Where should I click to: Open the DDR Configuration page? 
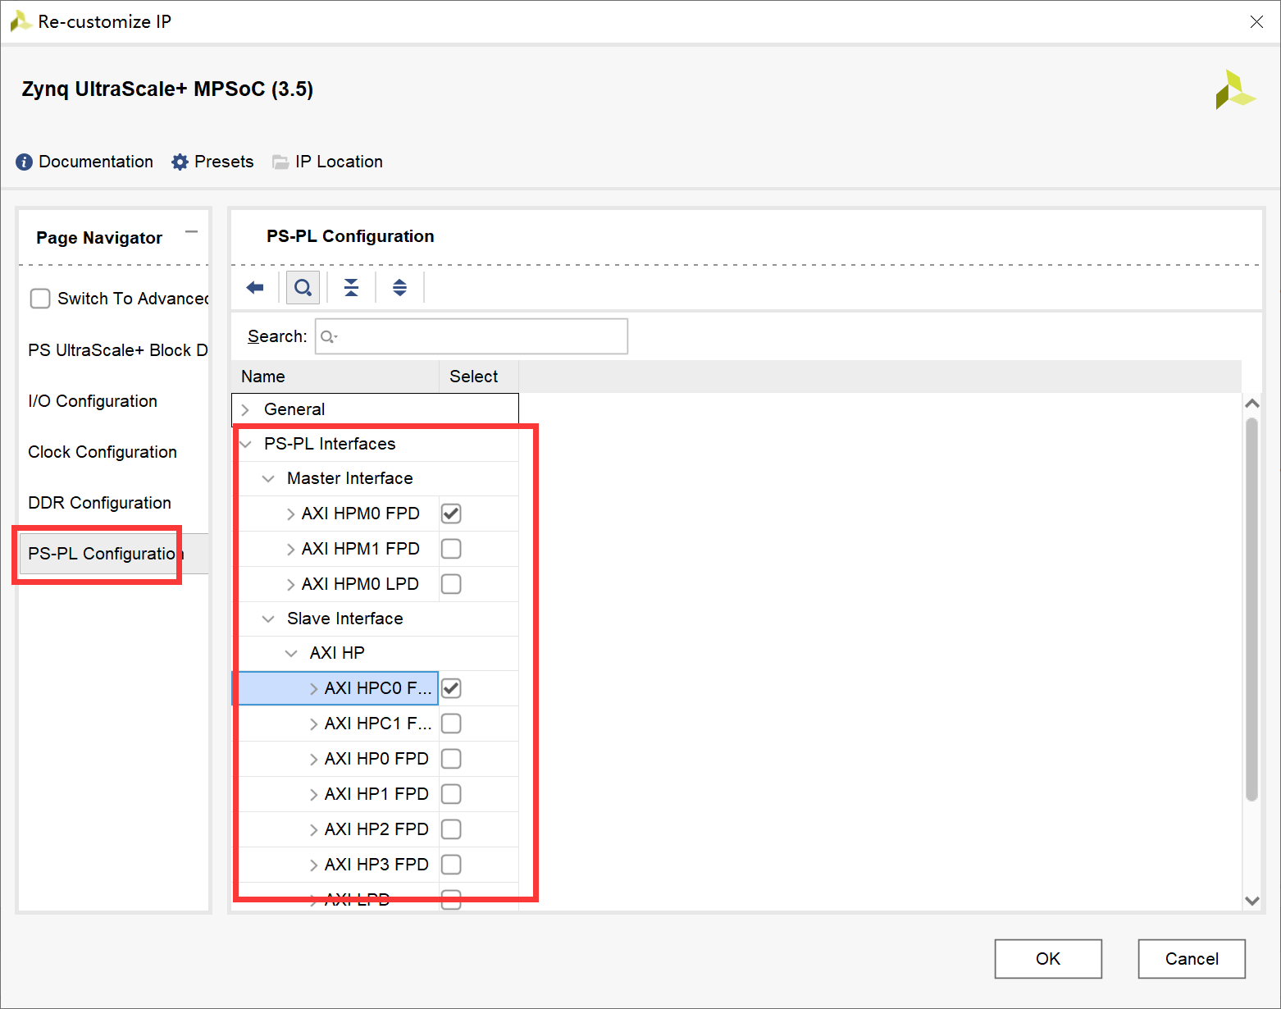99,503
